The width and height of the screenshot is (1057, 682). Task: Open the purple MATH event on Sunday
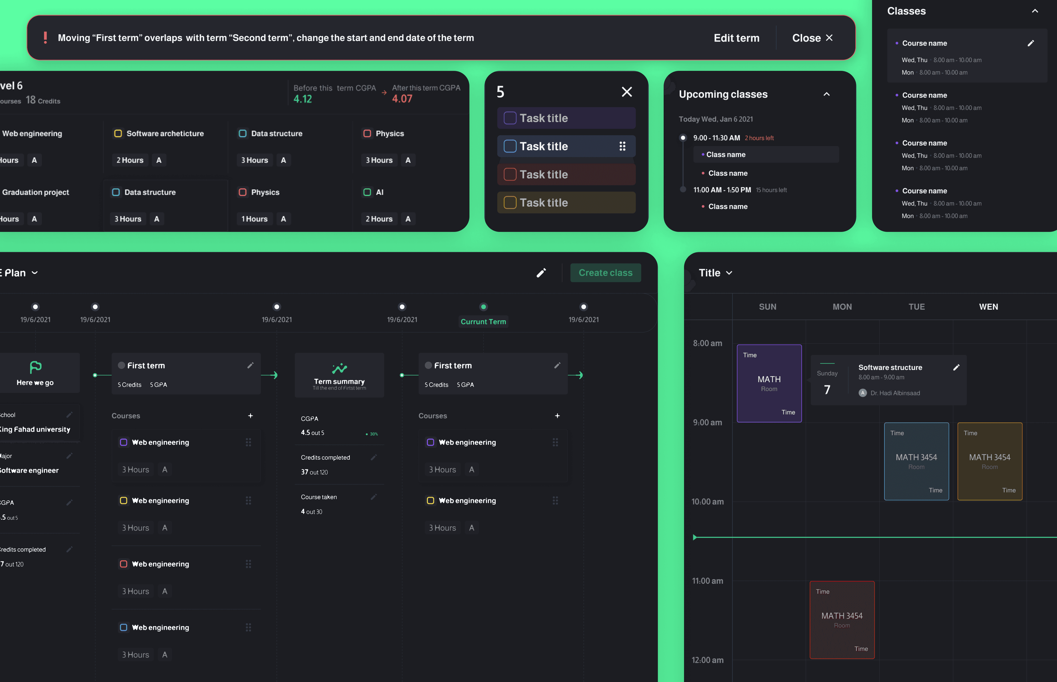point(769,384)
